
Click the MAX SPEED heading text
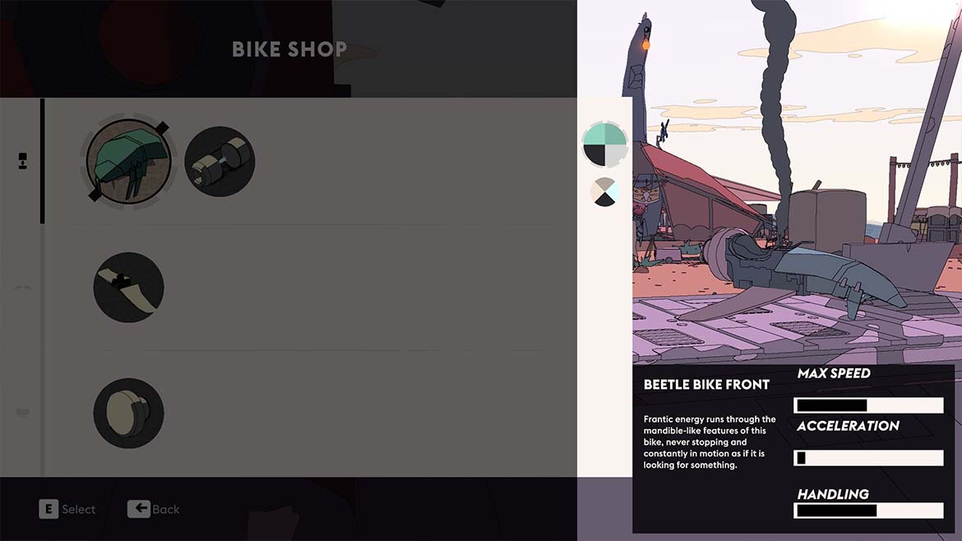coord(834,373)
